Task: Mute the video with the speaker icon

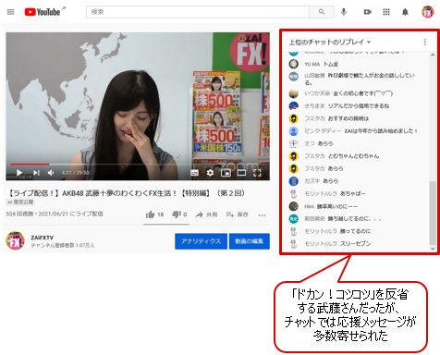Action: click(51, 173)
